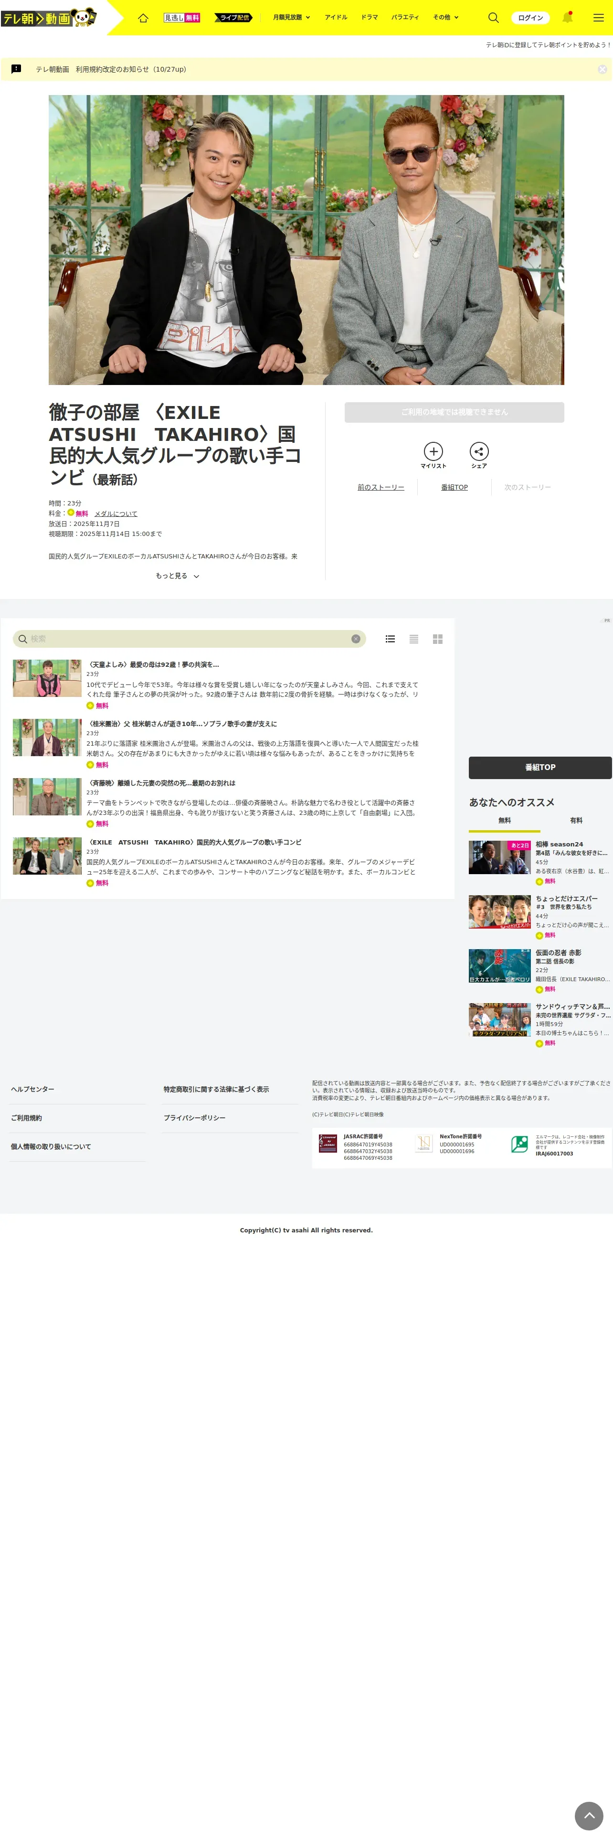This screenshot has height=1840, width=613.
Task: Add to マイリスト plus icon
Action: tap(433, 451)
